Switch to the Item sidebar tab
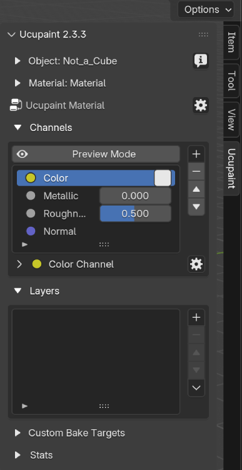 tap(231, 42)
